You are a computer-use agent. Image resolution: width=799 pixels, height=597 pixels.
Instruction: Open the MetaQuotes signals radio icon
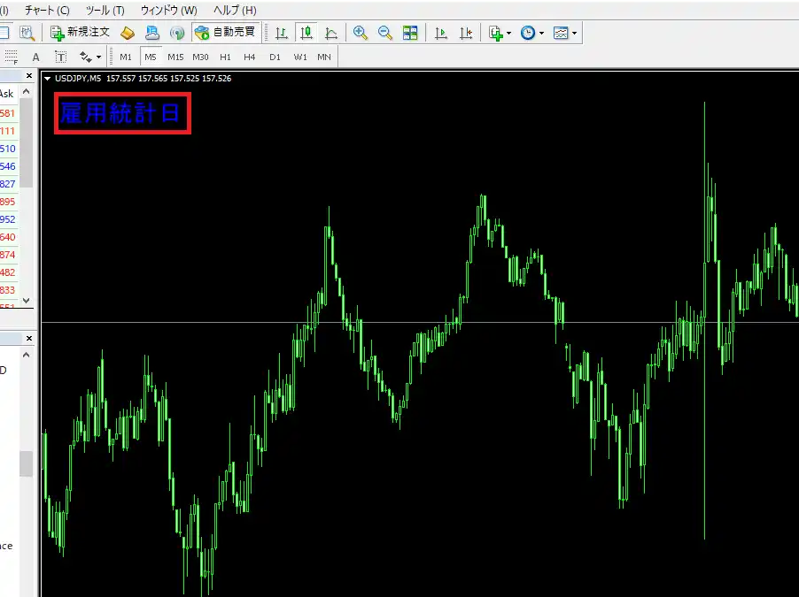[177, 33]
